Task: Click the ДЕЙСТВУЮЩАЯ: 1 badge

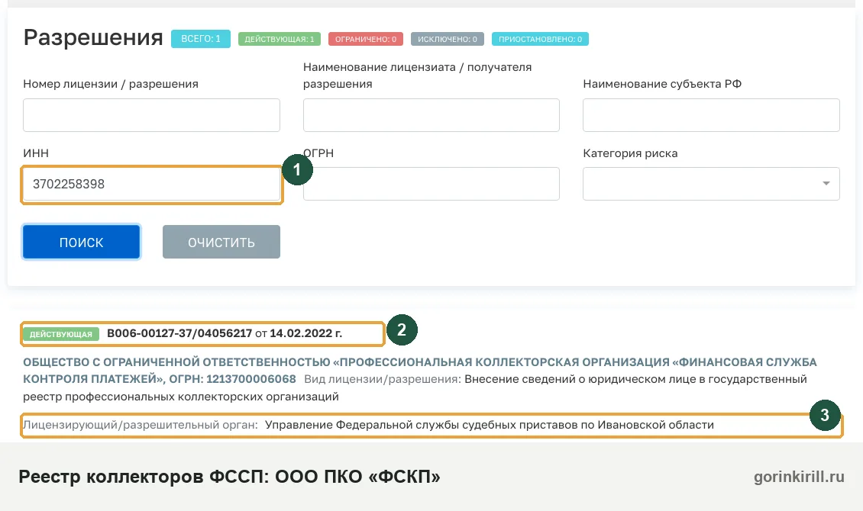Action: pos(279,39)
